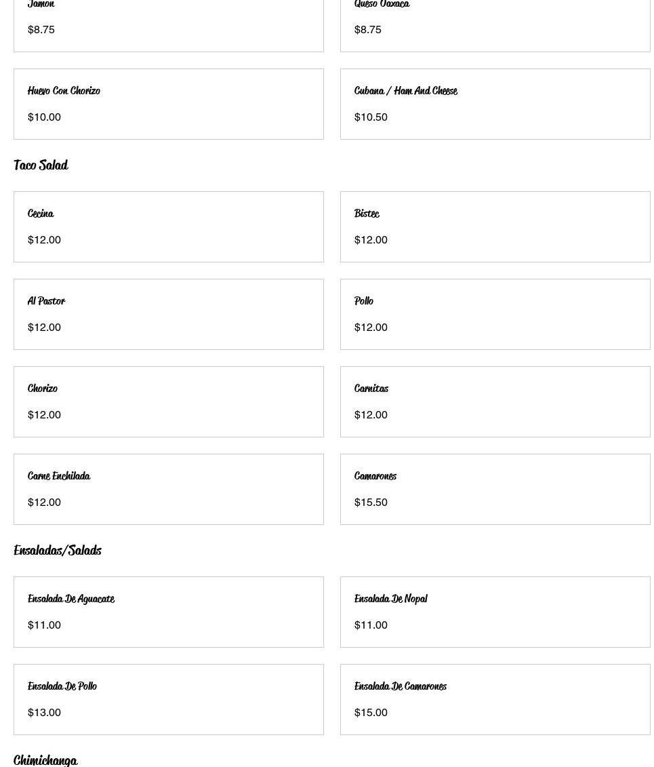Screen dimensions: 654x767
Task: Open the Chorizo taco salad item
Action: click(x=168, y=401)
